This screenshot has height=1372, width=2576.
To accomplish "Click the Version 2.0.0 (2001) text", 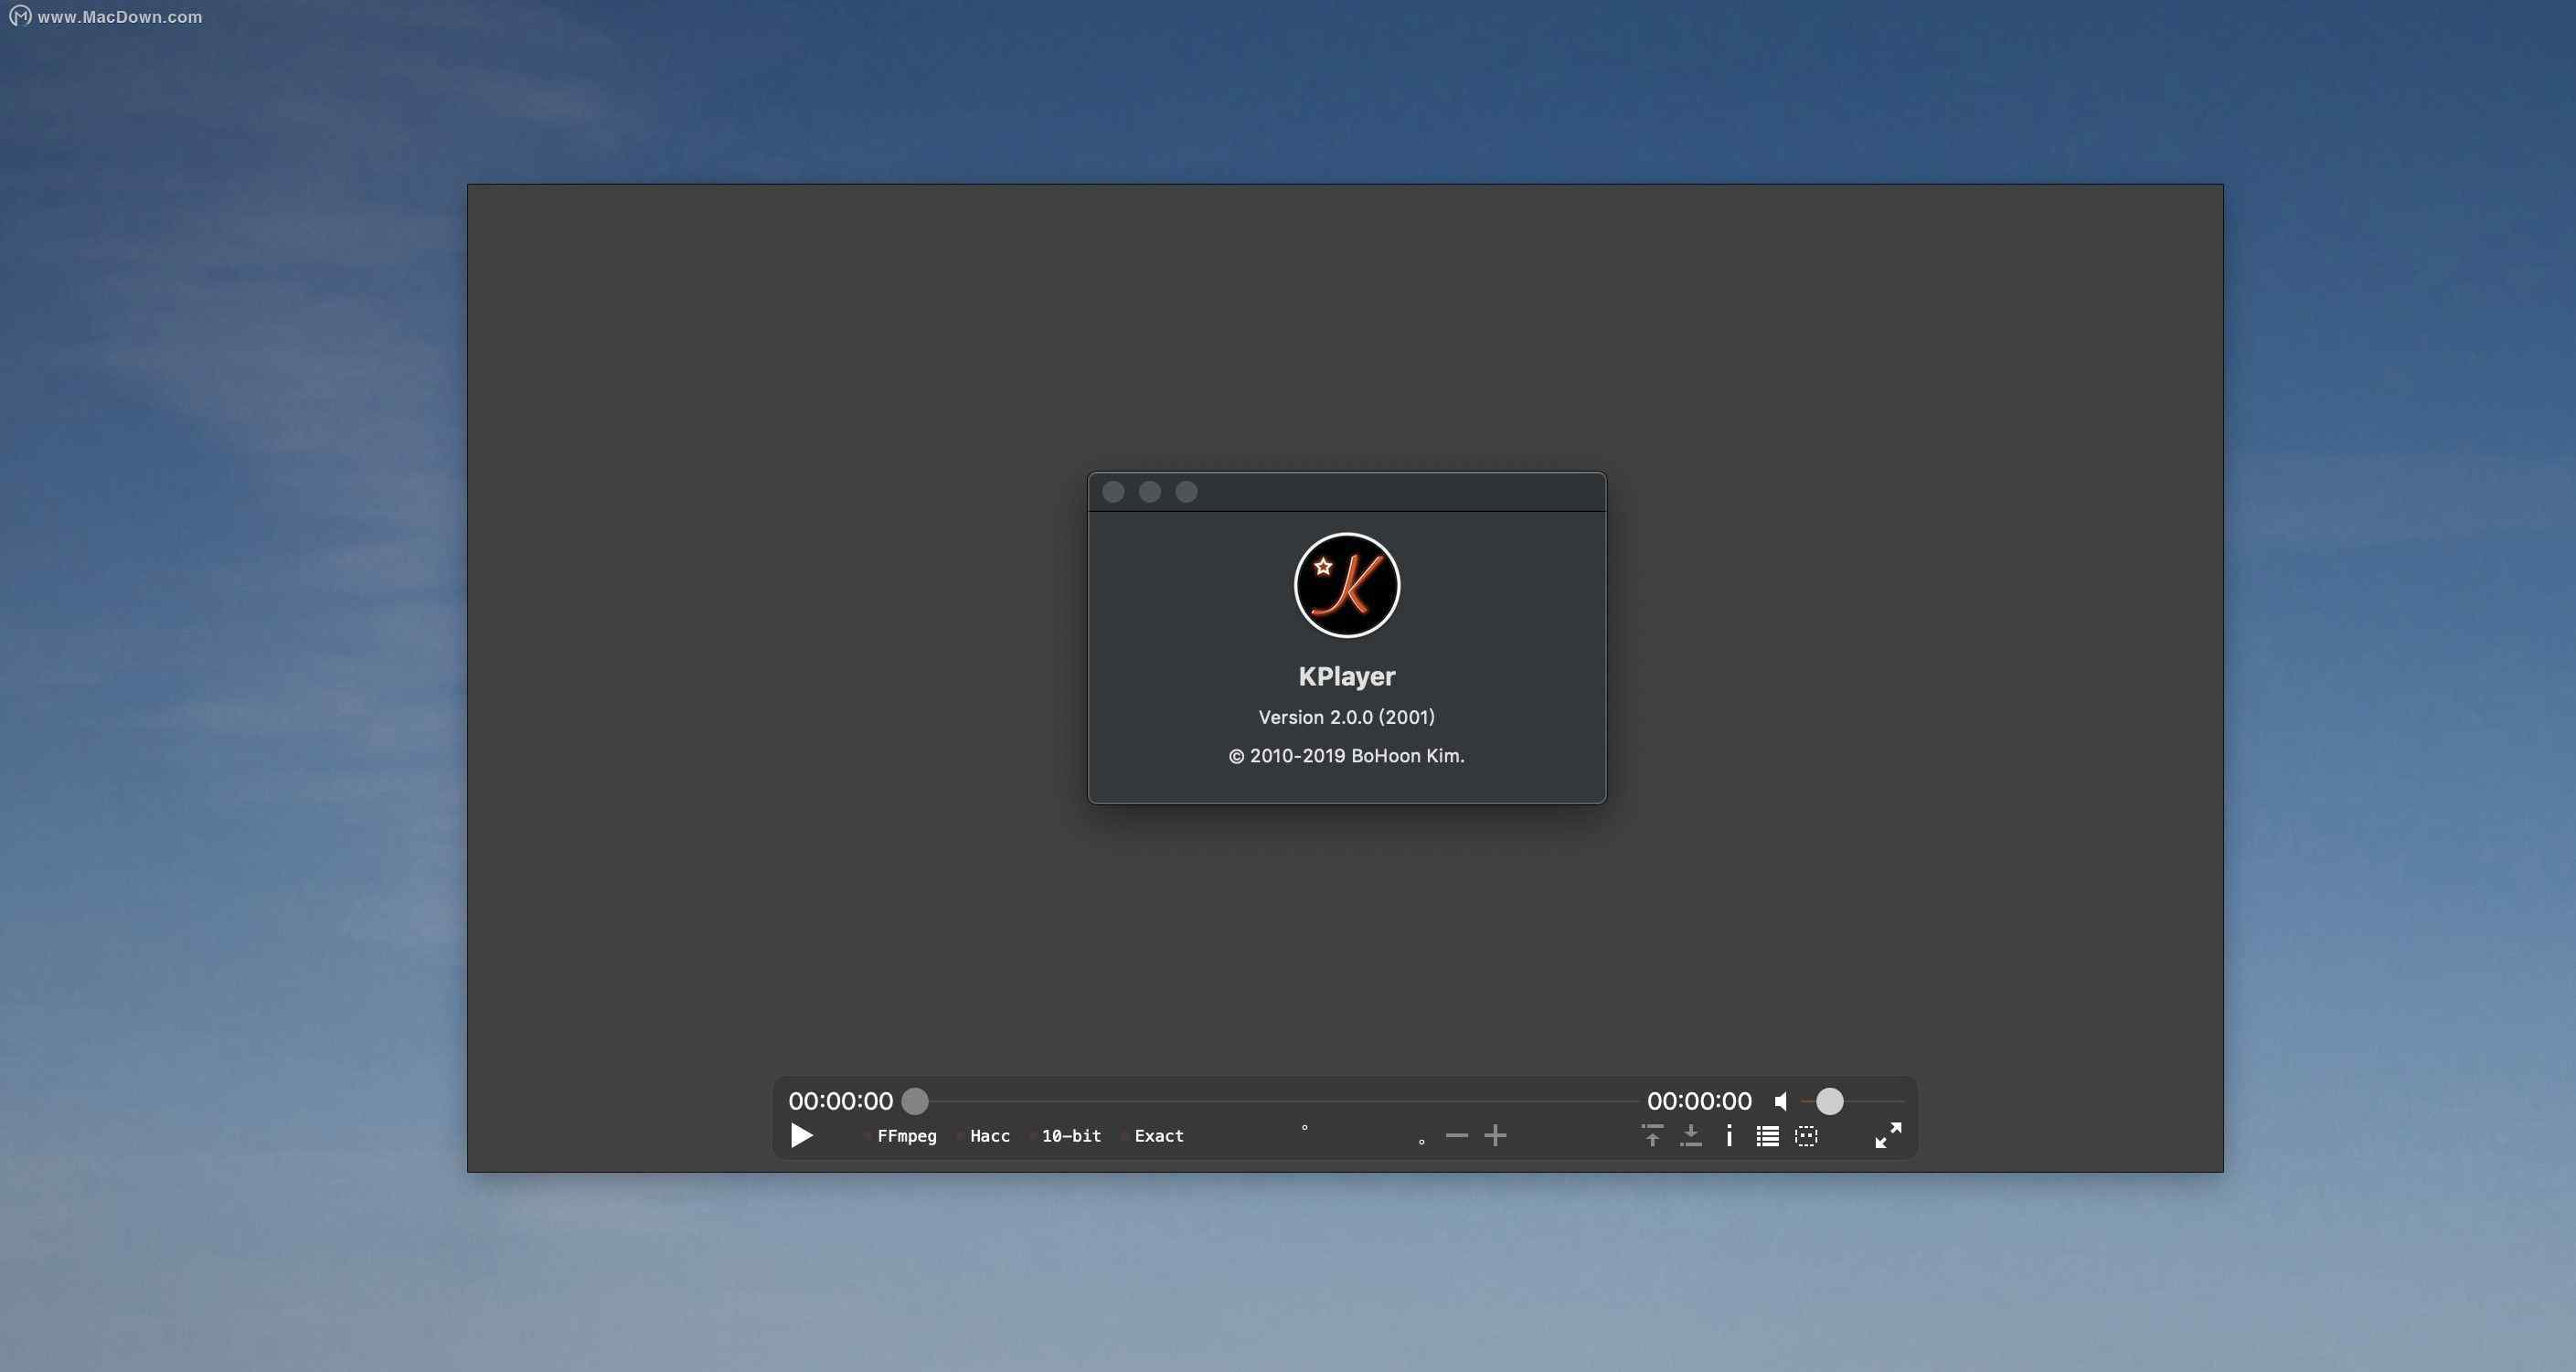I will [1346, 717].
